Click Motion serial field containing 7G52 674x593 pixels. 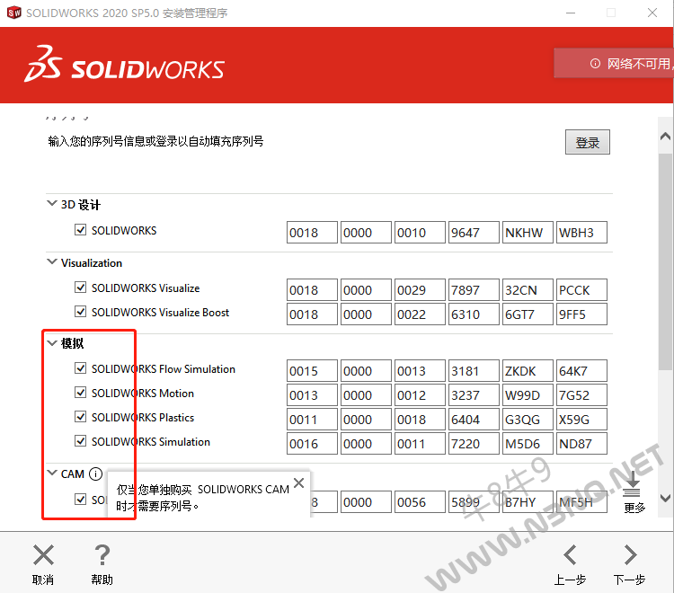[x=581, y=395]
